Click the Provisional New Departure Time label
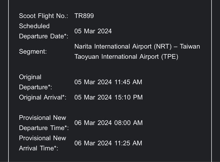This screenshot has width=220, height=162. click(x=44, y=123)
